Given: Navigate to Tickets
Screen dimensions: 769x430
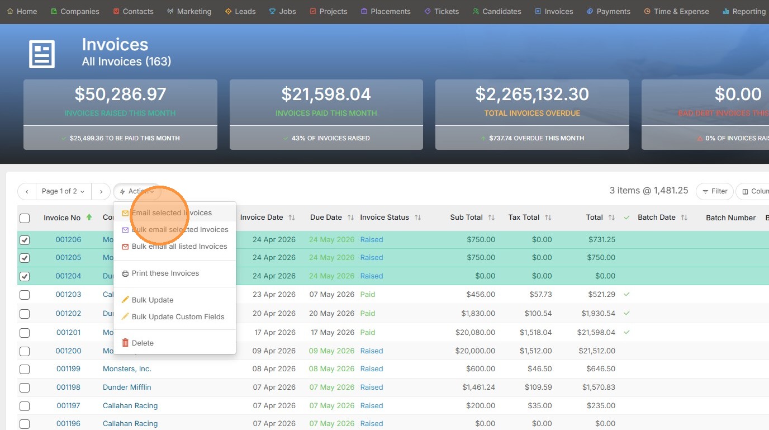Looking at the screenshot, I should (x=442, y=11).
